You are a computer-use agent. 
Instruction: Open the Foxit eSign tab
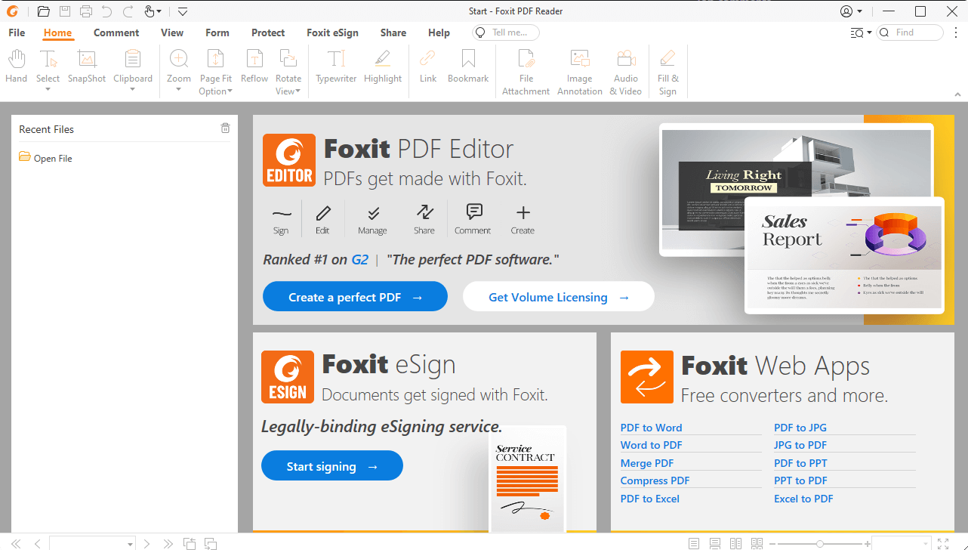pyautogui.click(x=332, y=32)
